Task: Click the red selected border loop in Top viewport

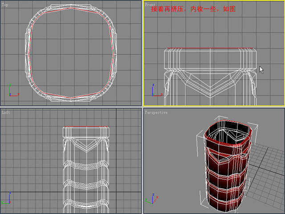Action: click(x=71, y=53)
